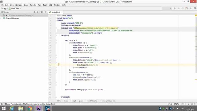The image size is (197, 111).
Task: Click the yellow inspection status indicator
Action: point(196,15)
